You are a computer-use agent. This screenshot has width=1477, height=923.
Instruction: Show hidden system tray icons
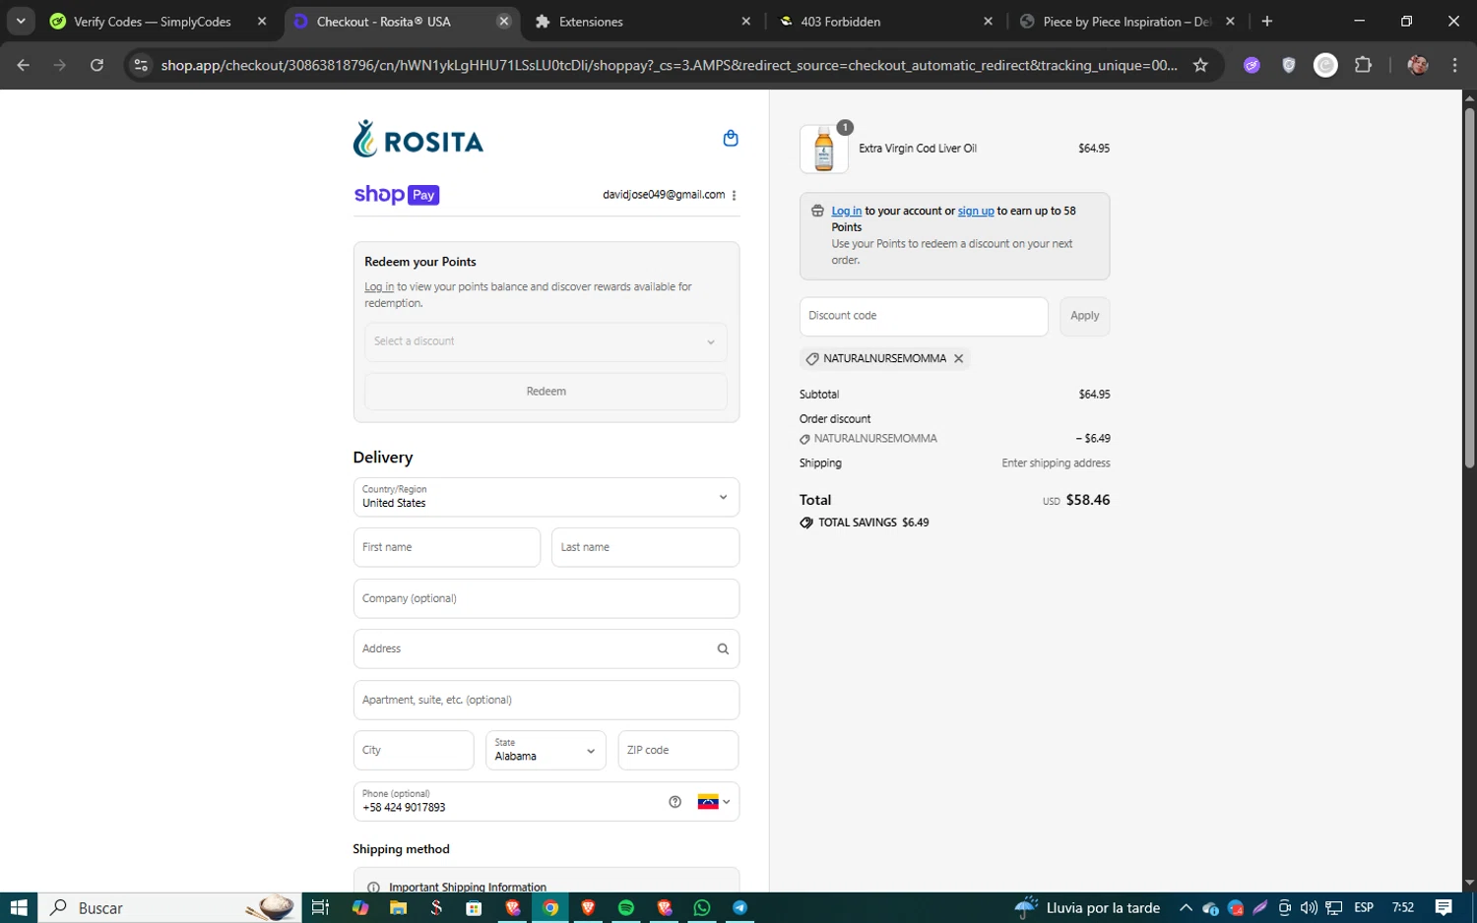(x=1186, y=907)
